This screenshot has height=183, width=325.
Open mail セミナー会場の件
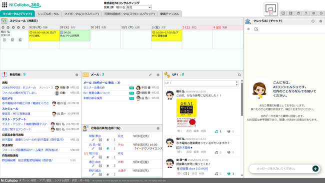[94, 87]
